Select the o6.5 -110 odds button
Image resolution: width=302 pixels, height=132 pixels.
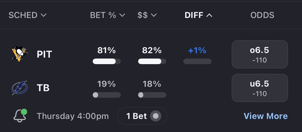tap(260, 54)
